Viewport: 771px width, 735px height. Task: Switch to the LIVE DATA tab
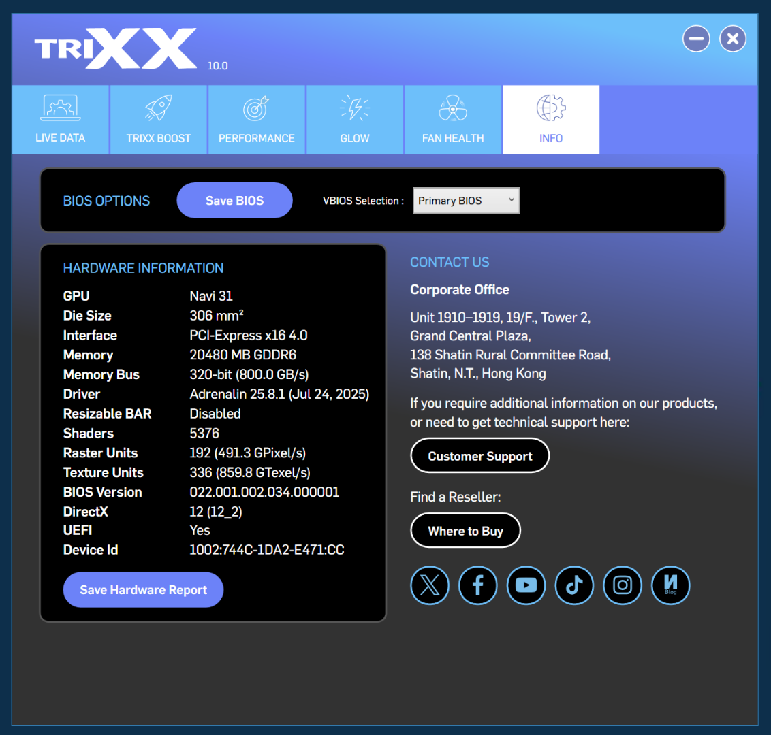click(60, 119)
